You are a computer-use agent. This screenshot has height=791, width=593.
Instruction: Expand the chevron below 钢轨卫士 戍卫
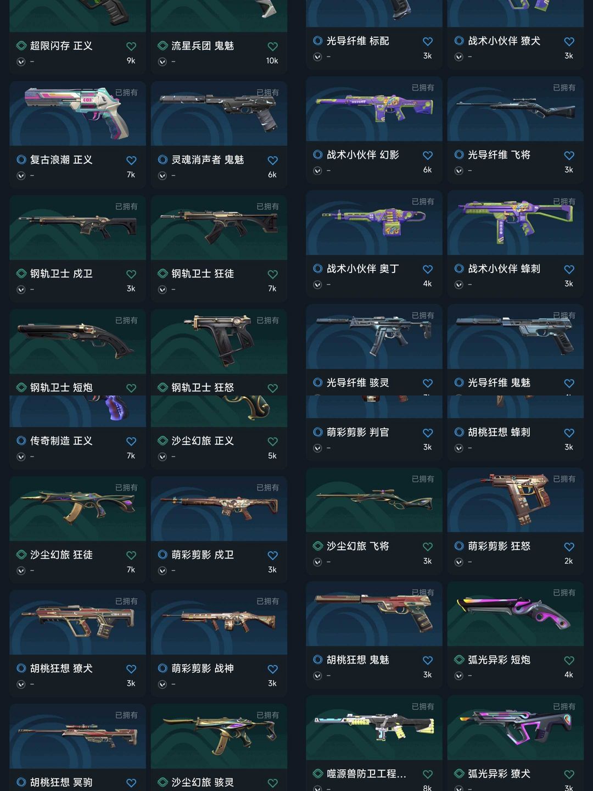[21, 289]
